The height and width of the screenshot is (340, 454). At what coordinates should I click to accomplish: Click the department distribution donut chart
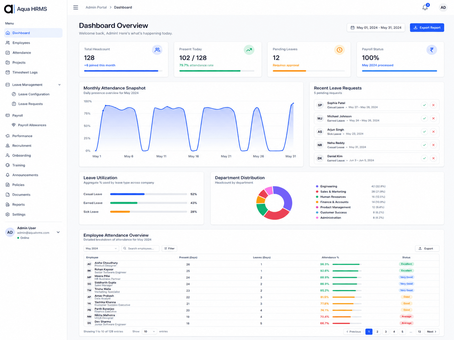click(x=274, y=203)
